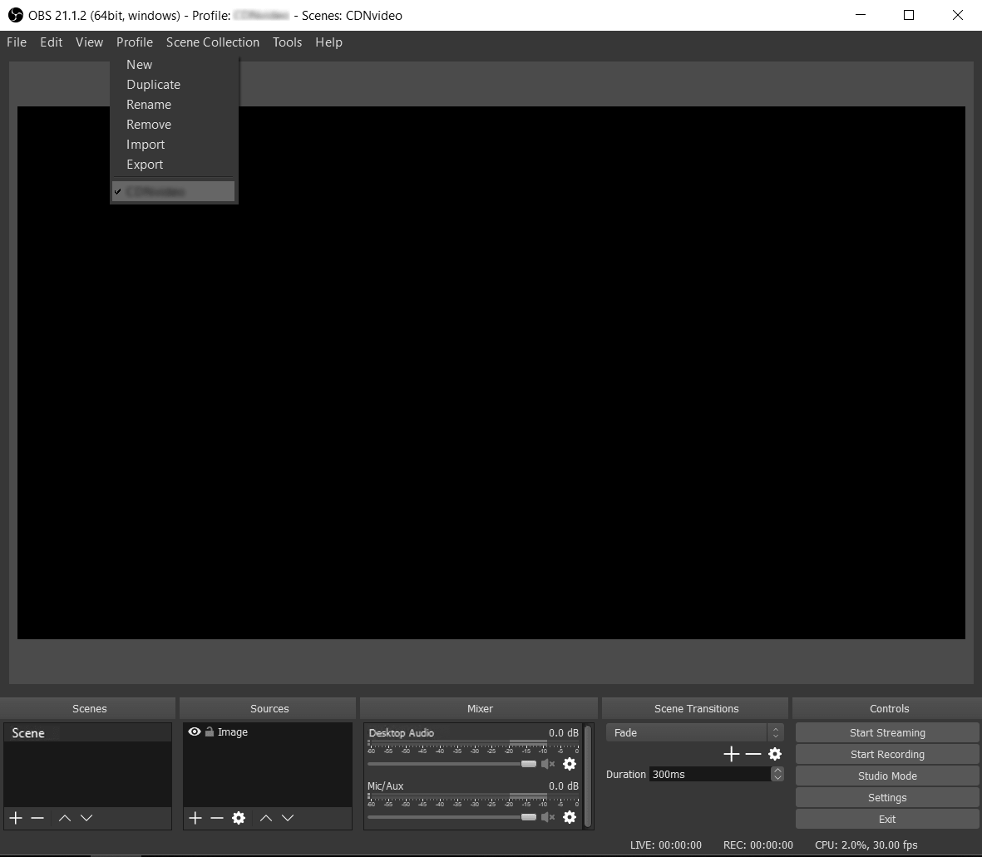Click the Duration stepper arrows
Image resolution: width=982 pixels, height=857 pixels.
(x=777, y=774)
